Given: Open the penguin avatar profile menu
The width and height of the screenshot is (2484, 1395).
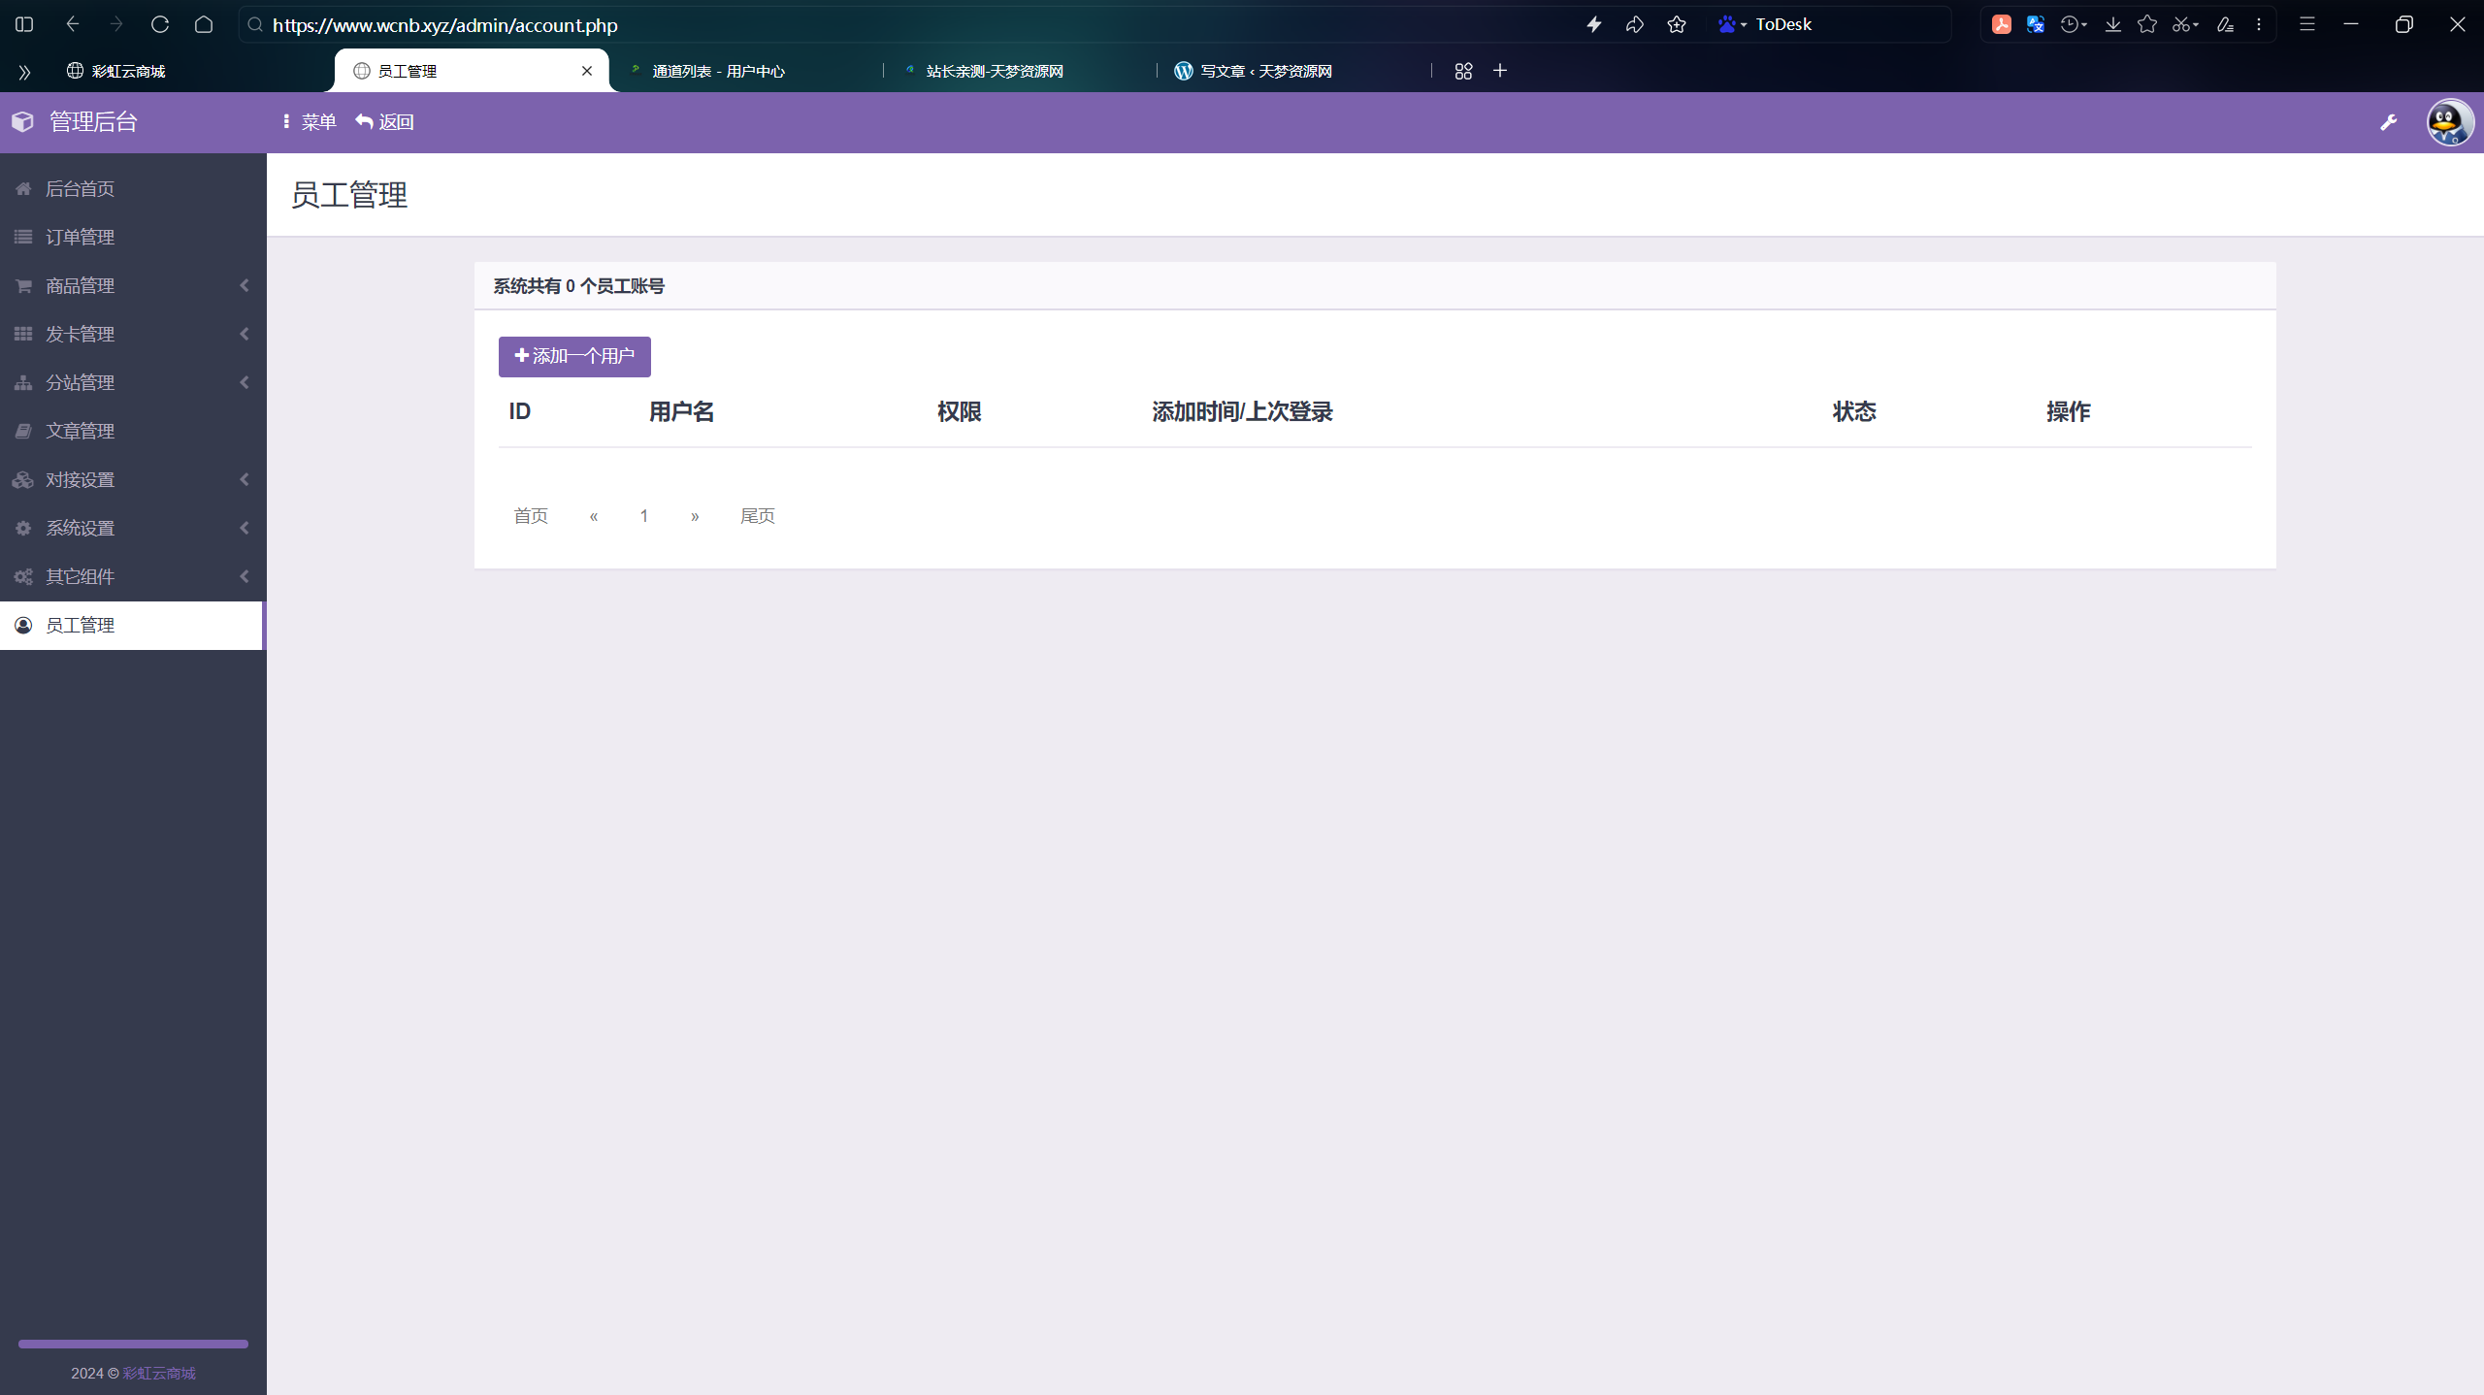Looking at the screenshot, I should [2450, 122].
